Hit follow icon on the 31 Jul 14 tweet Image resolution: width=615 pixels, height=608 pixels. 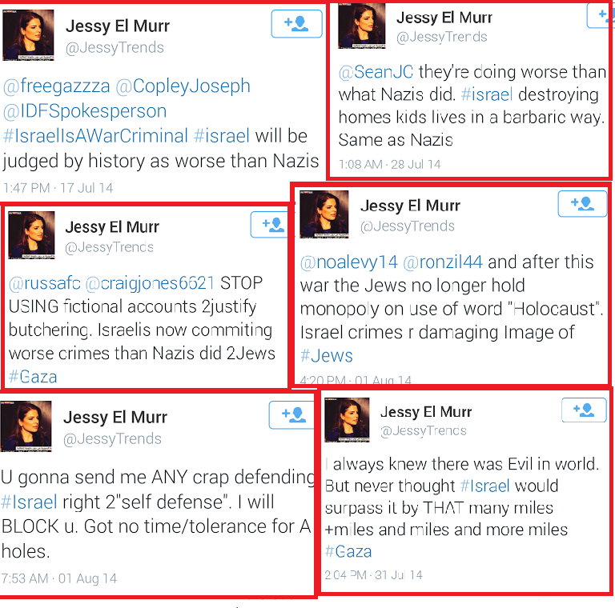(x=584, y=410)
